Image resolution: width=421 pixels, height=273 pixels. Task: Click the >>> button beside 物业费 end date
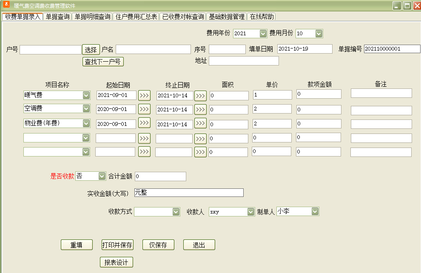(200, 123)
